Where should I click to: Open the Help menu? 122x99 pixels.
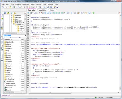(56, 4)
